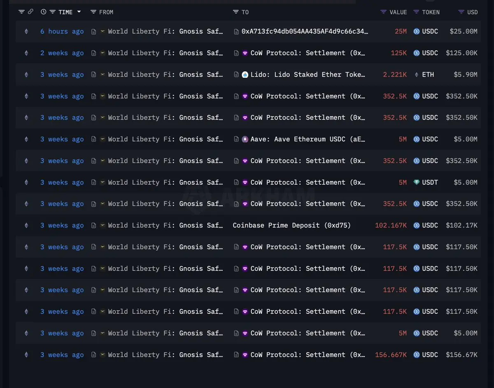The image size is (494, 388).
Task: Click contract document icon before 0xA713fc address
Action: click(x=236, y=31)
